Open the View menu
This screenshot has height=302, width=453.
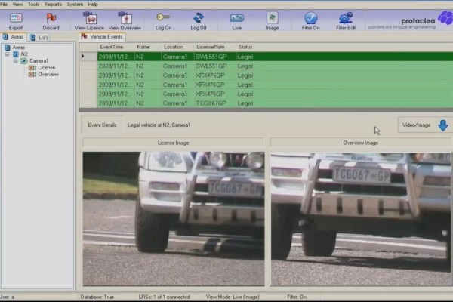(x=17, y=5)
